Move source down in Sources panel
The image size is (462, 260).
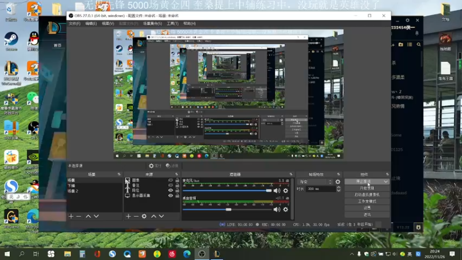click(162, 216)
